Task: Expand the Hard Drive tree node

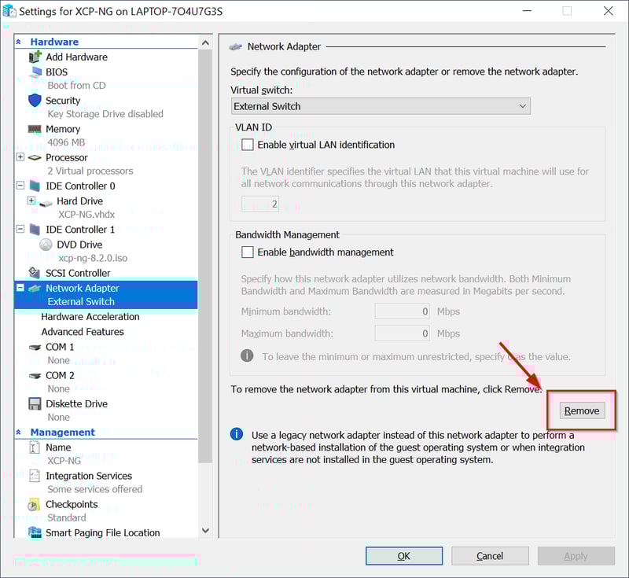Action: tap(31, 201)
